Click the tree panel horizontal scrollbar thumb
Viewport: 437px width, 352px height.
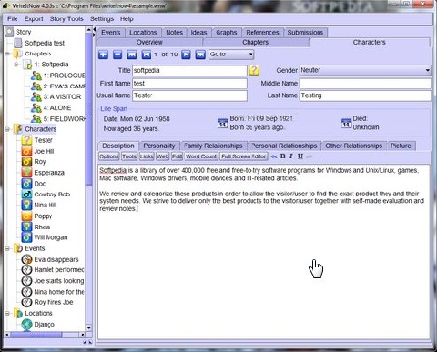(36, 334)
